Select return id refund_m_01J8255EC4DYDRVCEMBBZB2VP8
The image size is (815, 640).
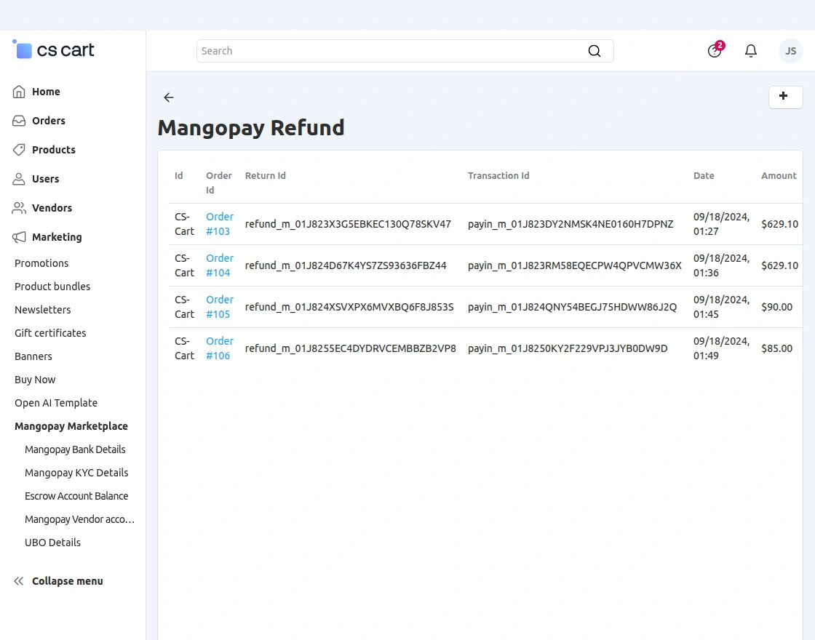350,348
